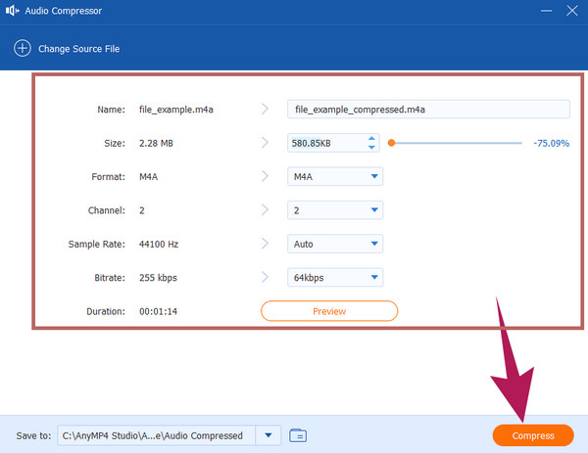Open the Save to path dropdown arrow
588x453 pixels.
click(269, 435)
